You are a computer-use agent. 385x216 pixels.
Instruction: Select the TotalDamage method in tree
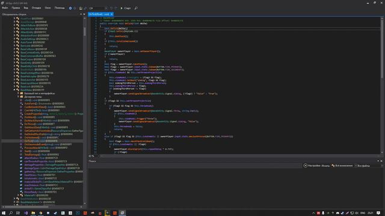coord(42,155)
